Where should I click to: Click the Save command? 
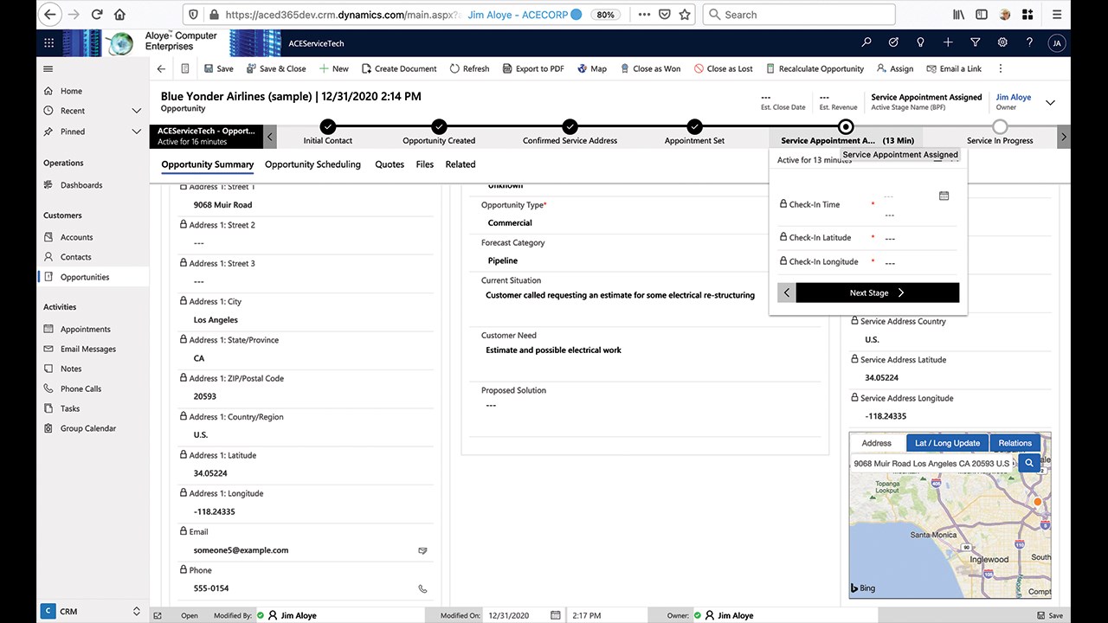click(x=218, y=68)
